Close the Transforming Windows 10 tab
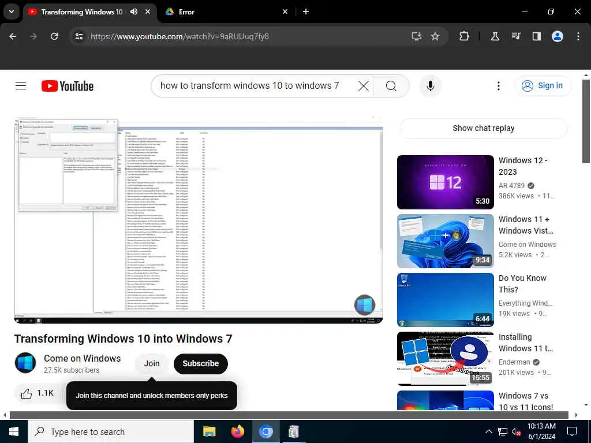 (x=148, y=12)
